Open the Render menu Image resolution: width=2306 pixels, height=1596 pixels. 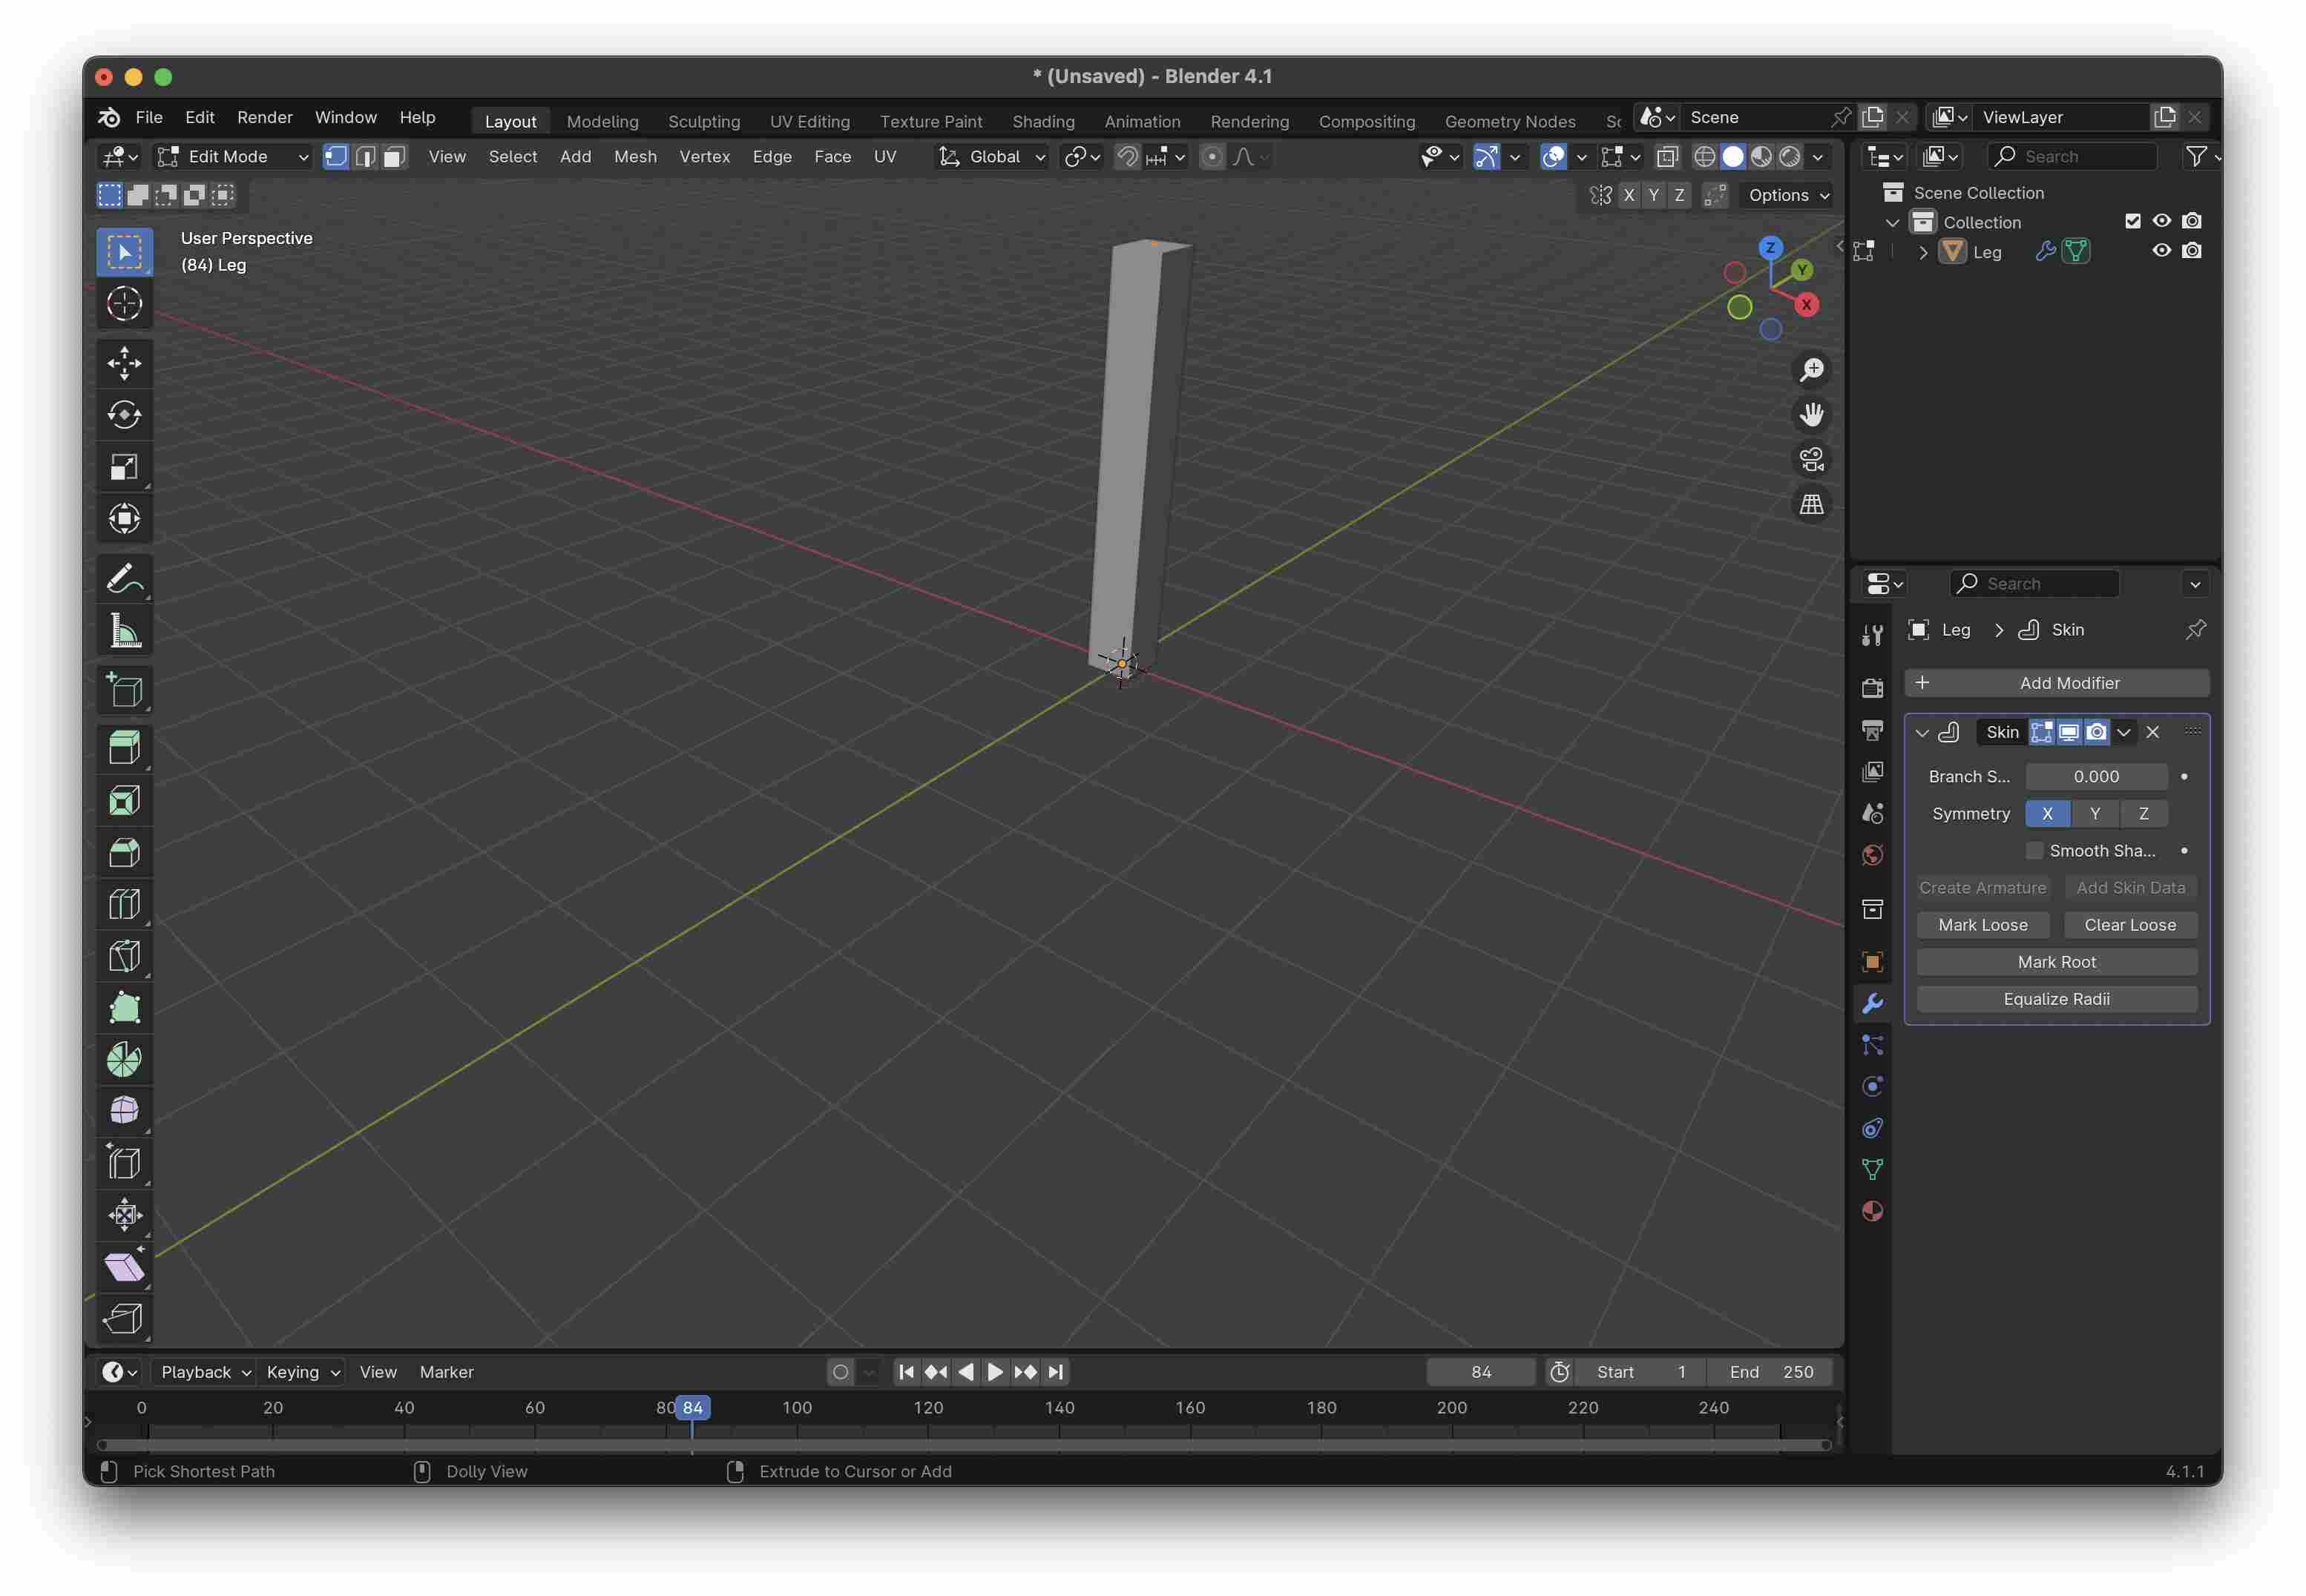pyautogui.click(x=265, y=117)
